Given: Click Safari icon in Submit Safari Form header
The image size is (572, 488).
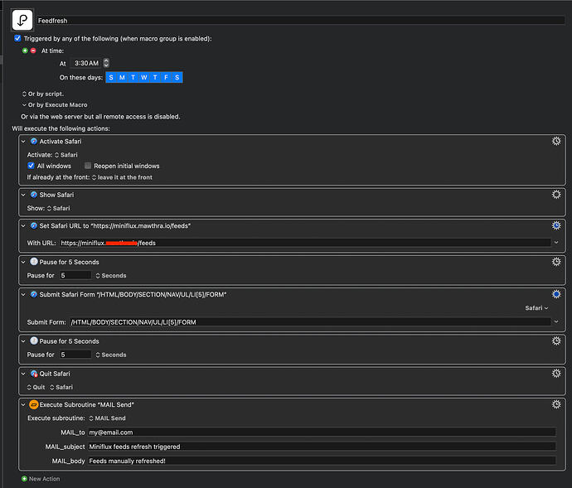Looking at the screenshot, I should point(33,294).
